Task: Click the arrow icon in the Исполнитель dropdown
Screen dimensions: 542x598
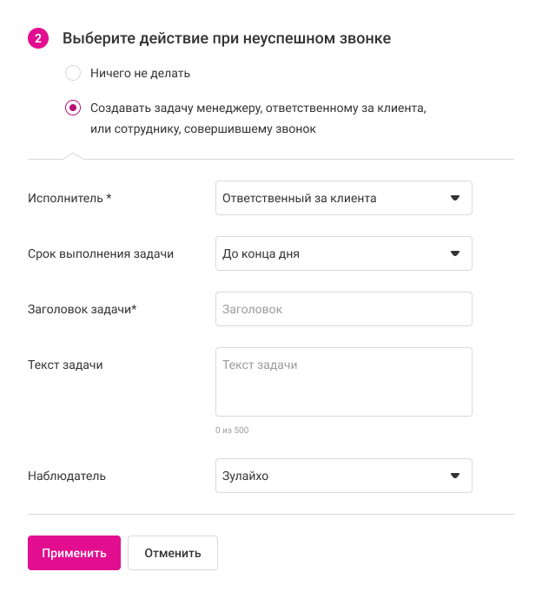Action: coord(454,198)
